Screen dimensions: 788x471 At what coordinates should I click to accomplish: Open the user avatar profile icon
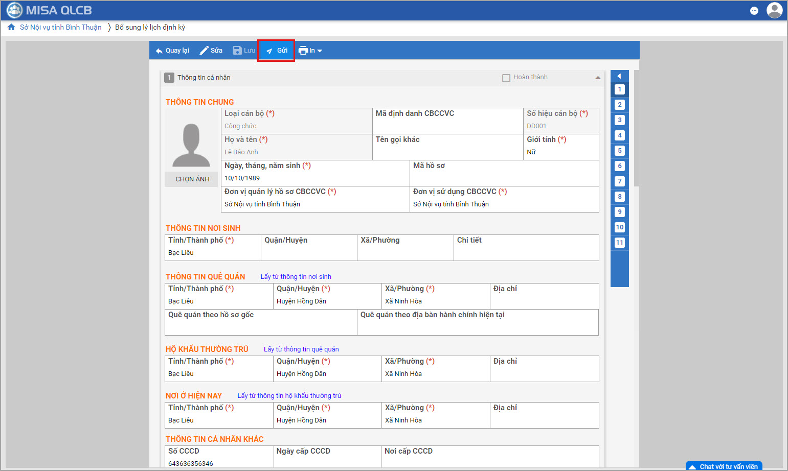pyautogui.click(x=774, y=10)
